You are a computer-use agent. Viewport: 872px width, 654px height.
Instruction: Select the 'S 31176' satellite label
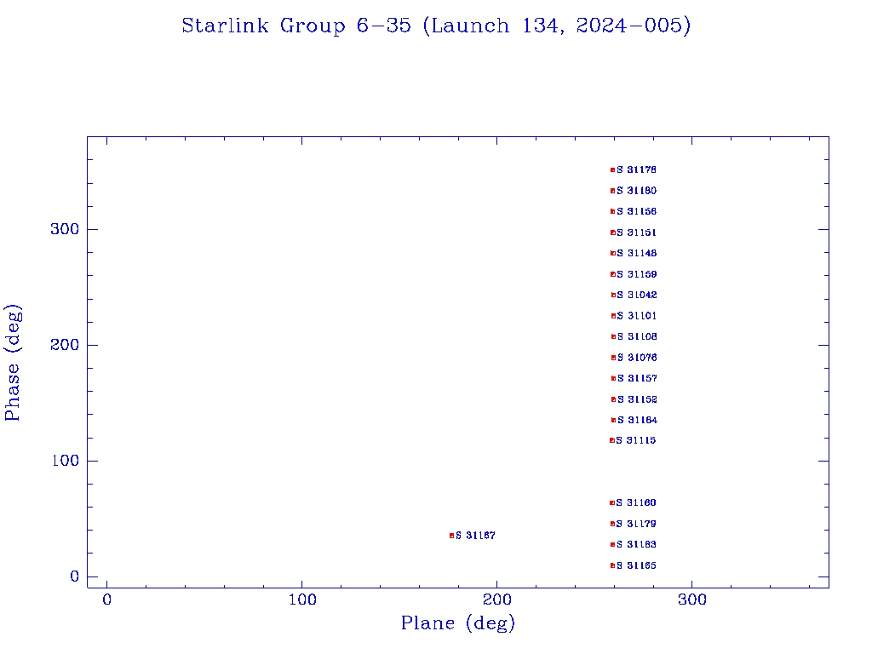(636, 169)
